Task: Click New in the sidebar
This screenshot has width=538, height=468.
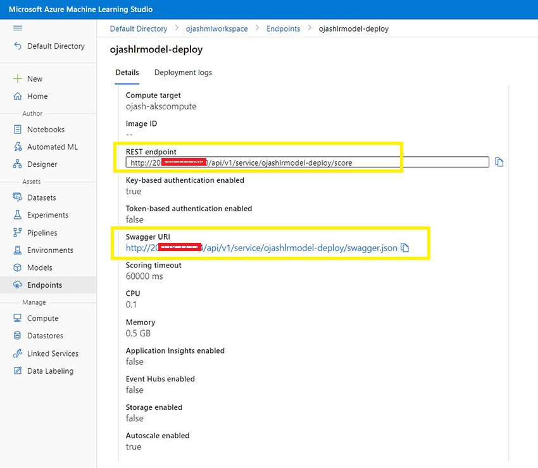Action: pyautogui.click(x=35, y=79)
